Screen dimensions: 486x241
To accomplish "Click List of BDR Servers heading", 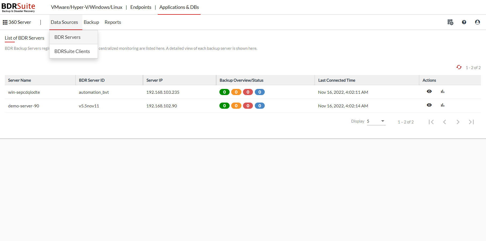I will coord(24,38).
